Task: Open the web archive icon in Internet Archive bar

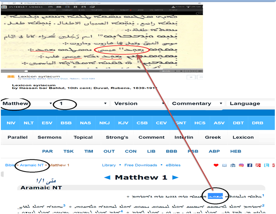Action: click(51, 7)
